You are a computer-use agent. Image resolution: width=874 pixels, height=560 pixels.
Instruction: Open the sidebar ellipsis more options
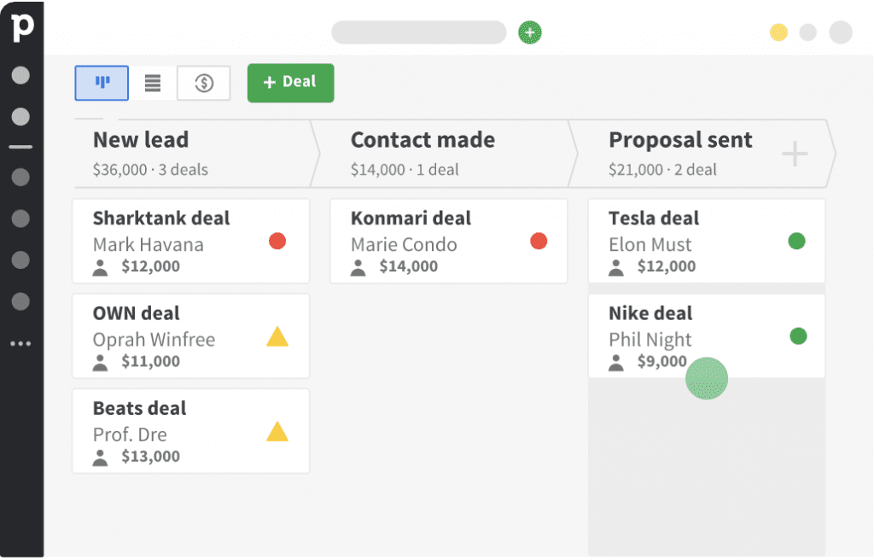[x=21, y=343]
